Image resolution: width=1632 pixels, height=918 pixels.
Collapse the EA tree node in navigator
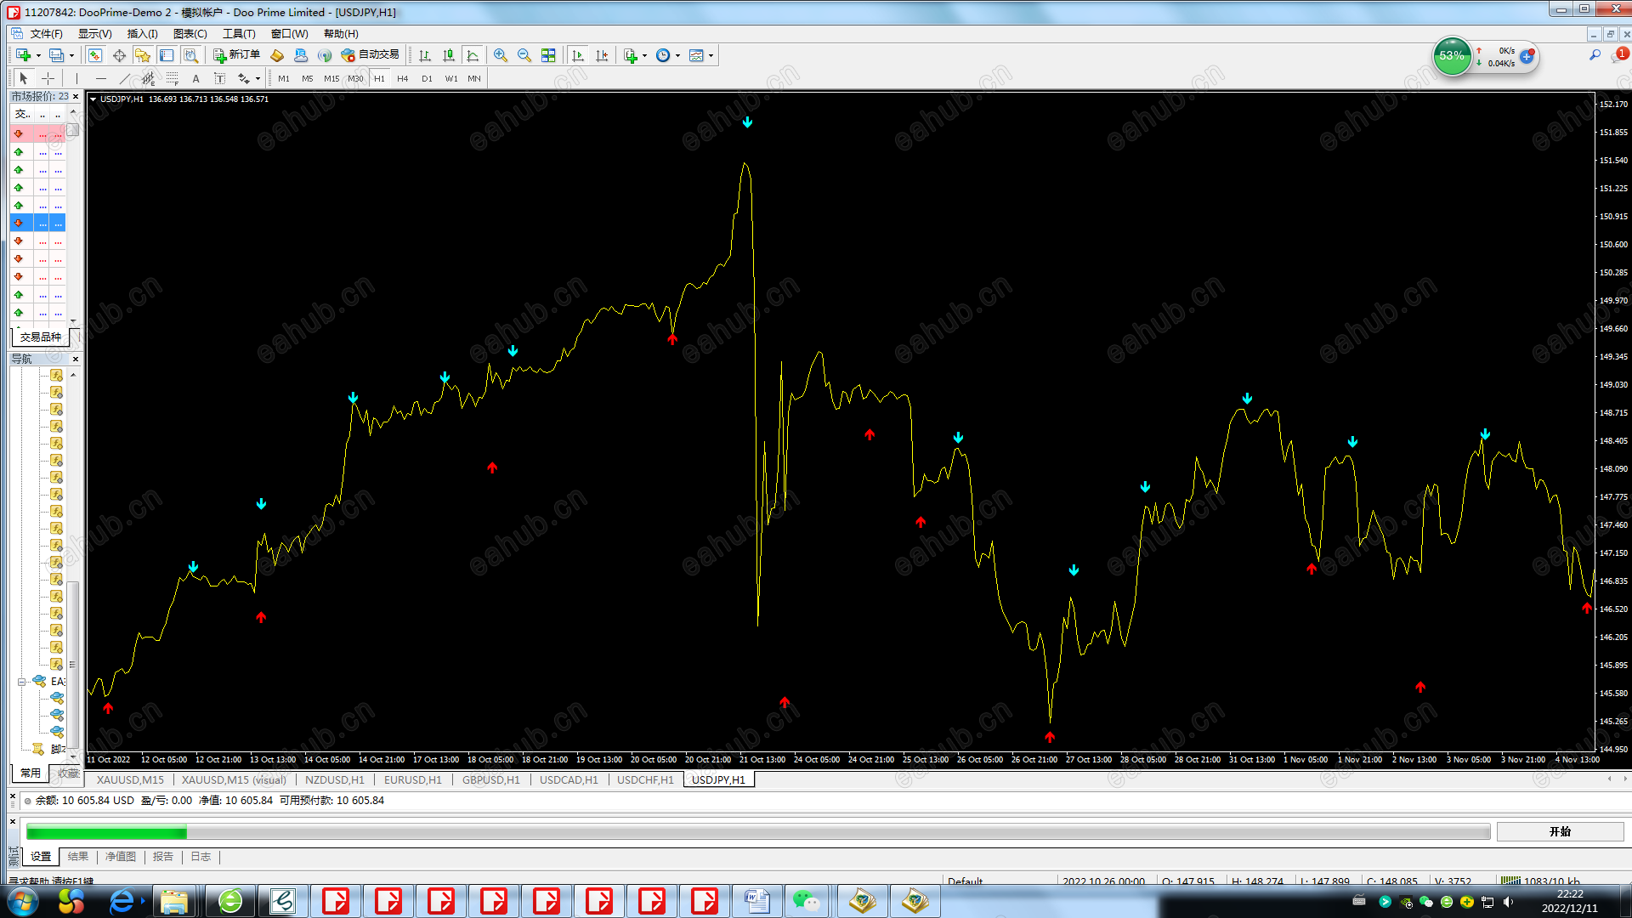22,682
